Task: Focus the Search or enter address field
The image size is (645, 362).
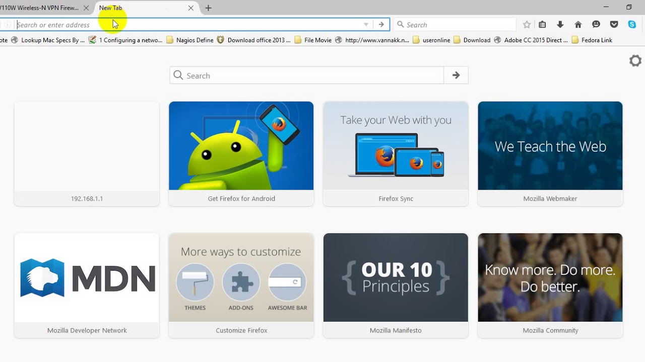Action: point(189,25)
